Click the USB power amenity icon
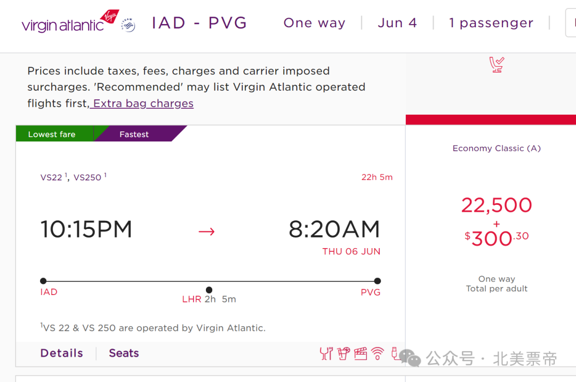 pyautogui.click(x=395, y=353)
